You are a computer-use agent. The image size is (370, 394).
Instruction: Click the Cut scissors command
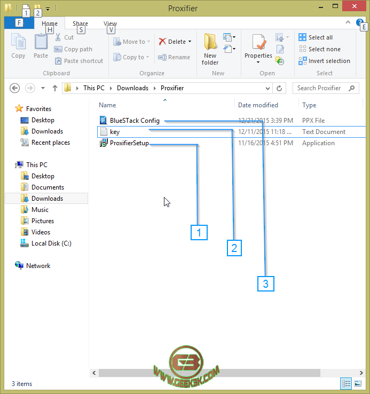click(x=64, y=37)
